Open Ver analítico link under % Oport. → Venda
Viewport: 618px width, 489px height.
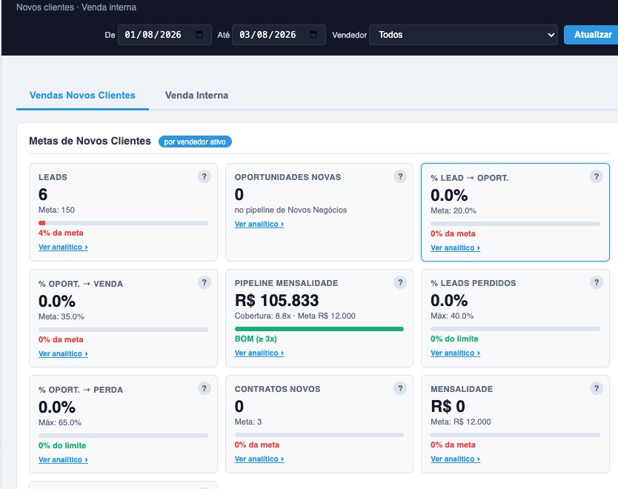pos(63,354)
